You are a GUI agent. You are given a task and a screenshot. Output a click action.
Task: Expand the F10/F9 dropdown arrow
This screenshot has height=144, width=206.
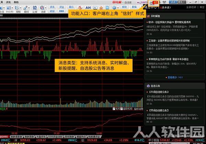click(12, 8)
